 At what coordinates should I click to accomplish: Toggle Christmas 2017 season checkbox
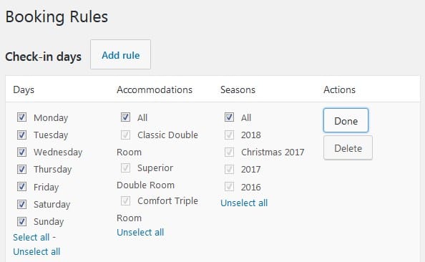point(229,152)
